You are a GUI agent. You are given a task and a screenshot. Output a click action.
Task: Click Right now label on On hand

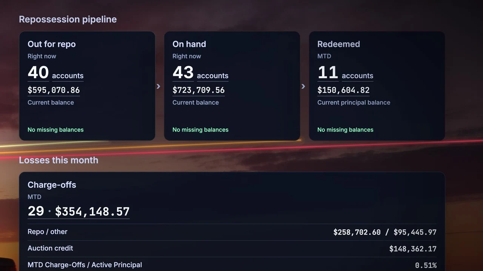pos(187,56)
